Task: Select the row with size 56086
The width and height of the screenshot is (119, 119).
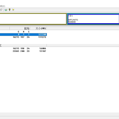Action: coord(23,49)
